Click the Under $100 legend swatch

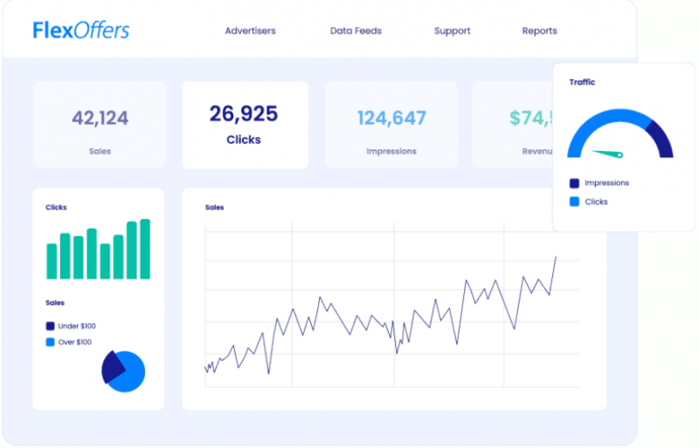[50, 326]
